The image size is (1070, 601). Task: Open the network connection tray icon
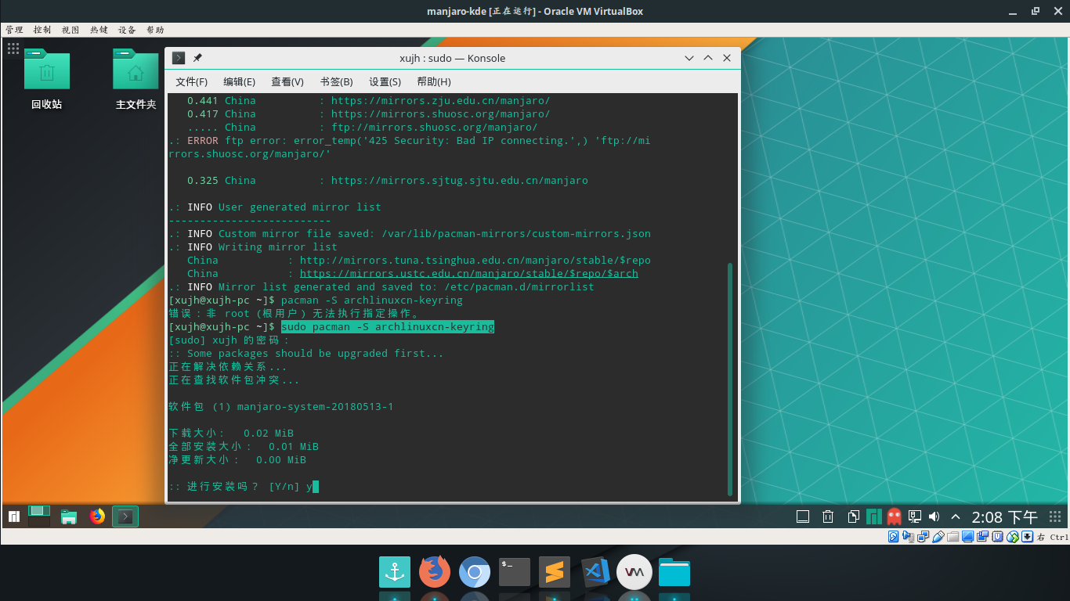tap(915, 516)
